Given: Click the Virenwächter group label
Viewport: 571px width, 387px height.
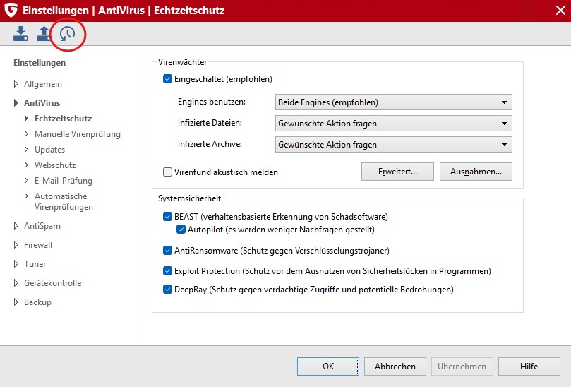Looking at the screenshot, I should pos(182,62).
